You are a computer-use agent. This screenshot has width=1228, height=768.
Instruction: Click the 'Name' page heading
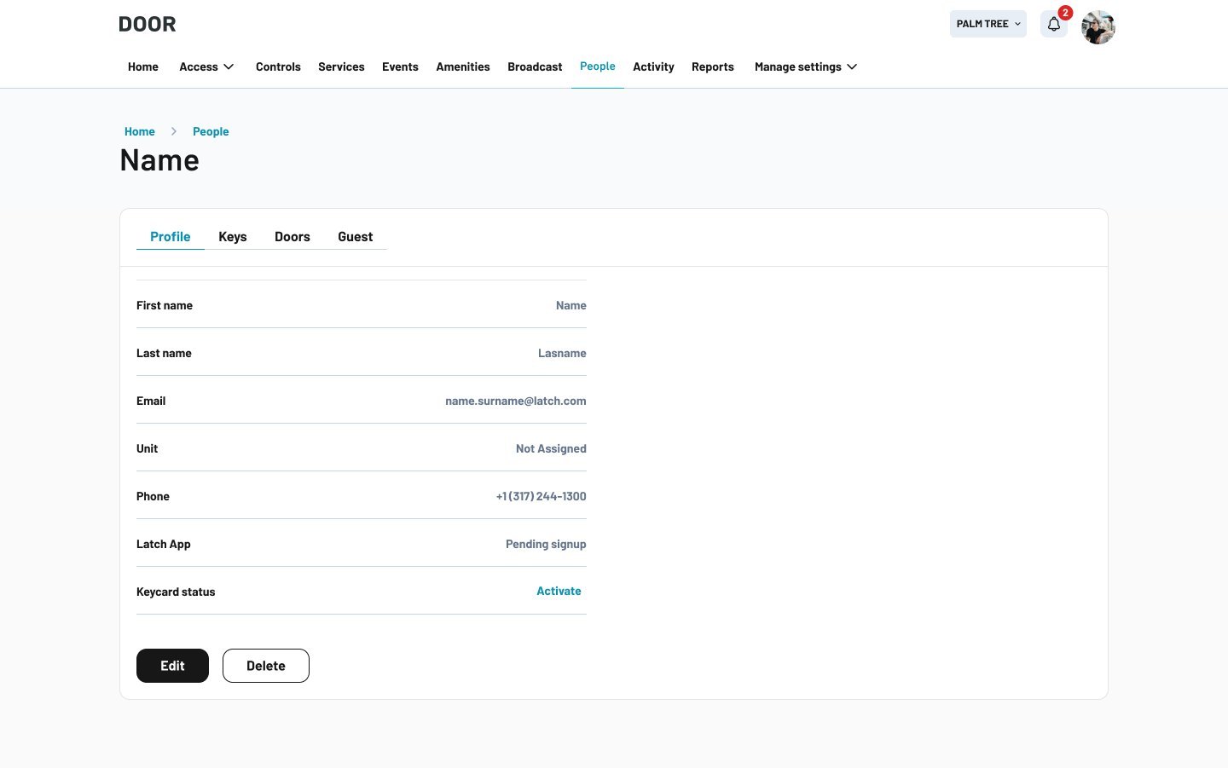pyautogui.click(x=159, y=160)
